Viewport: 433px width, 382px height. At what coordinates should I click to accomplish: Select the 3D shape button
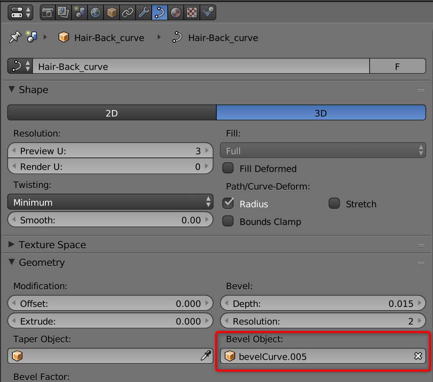tap(321, 113)
